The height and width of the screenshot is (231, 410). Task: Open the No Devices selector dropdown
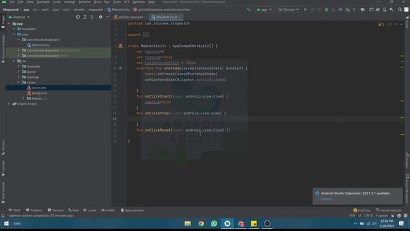288,10
